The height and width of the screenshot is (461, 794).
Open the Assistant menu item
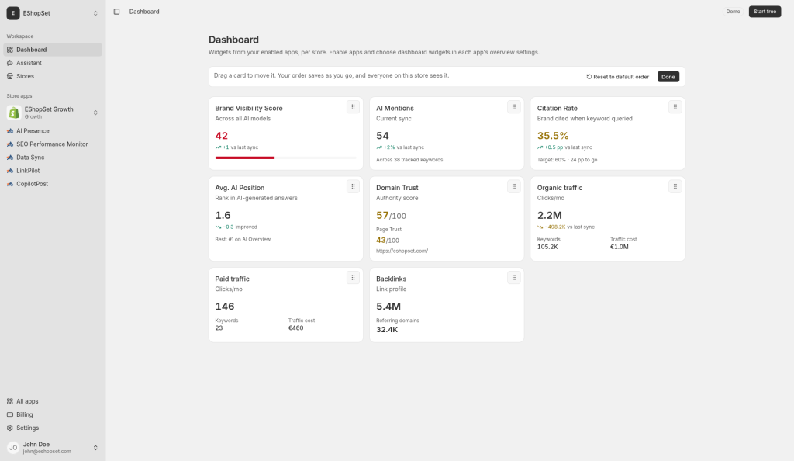tap(53, 63)
